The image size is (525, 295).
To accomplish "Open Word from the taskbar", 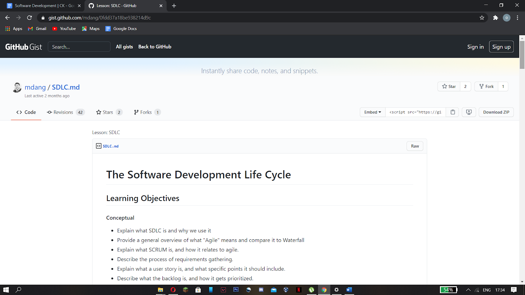I will [x=349, y=290].
